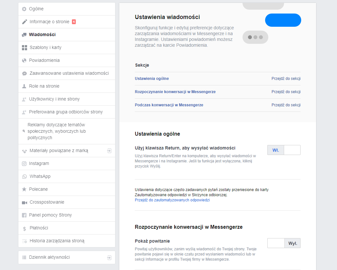Select the star icon next to Polecane
337x270 pixels.
tap(24, 189)
